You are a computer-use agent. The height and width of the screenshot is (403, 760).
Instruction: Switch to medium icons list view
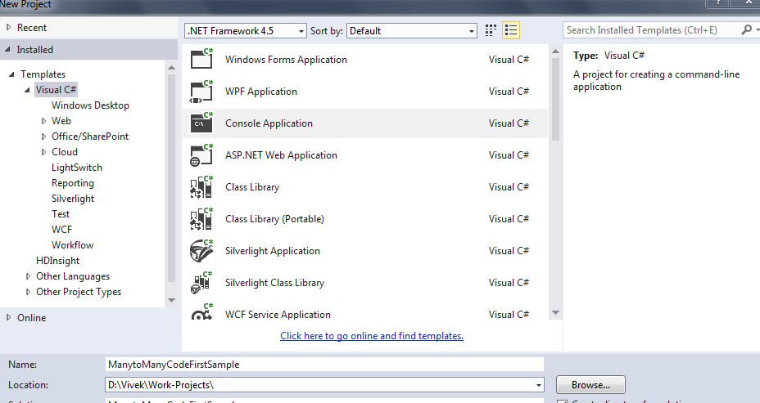[511, 30]
